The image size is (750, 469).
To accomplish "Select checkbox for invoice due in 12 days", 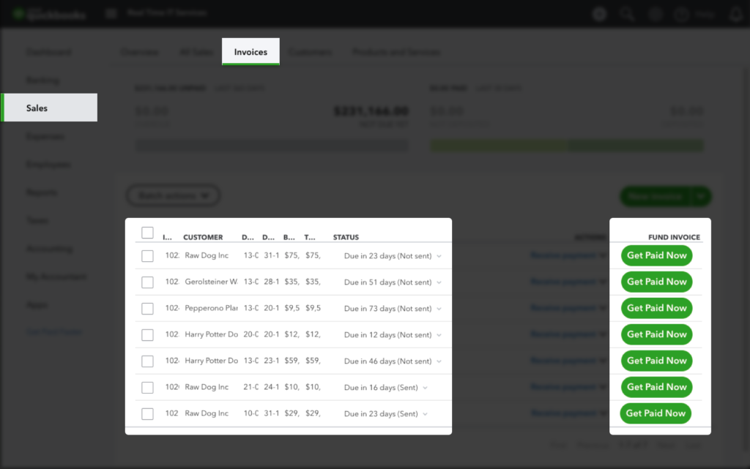I will (147, 335).
